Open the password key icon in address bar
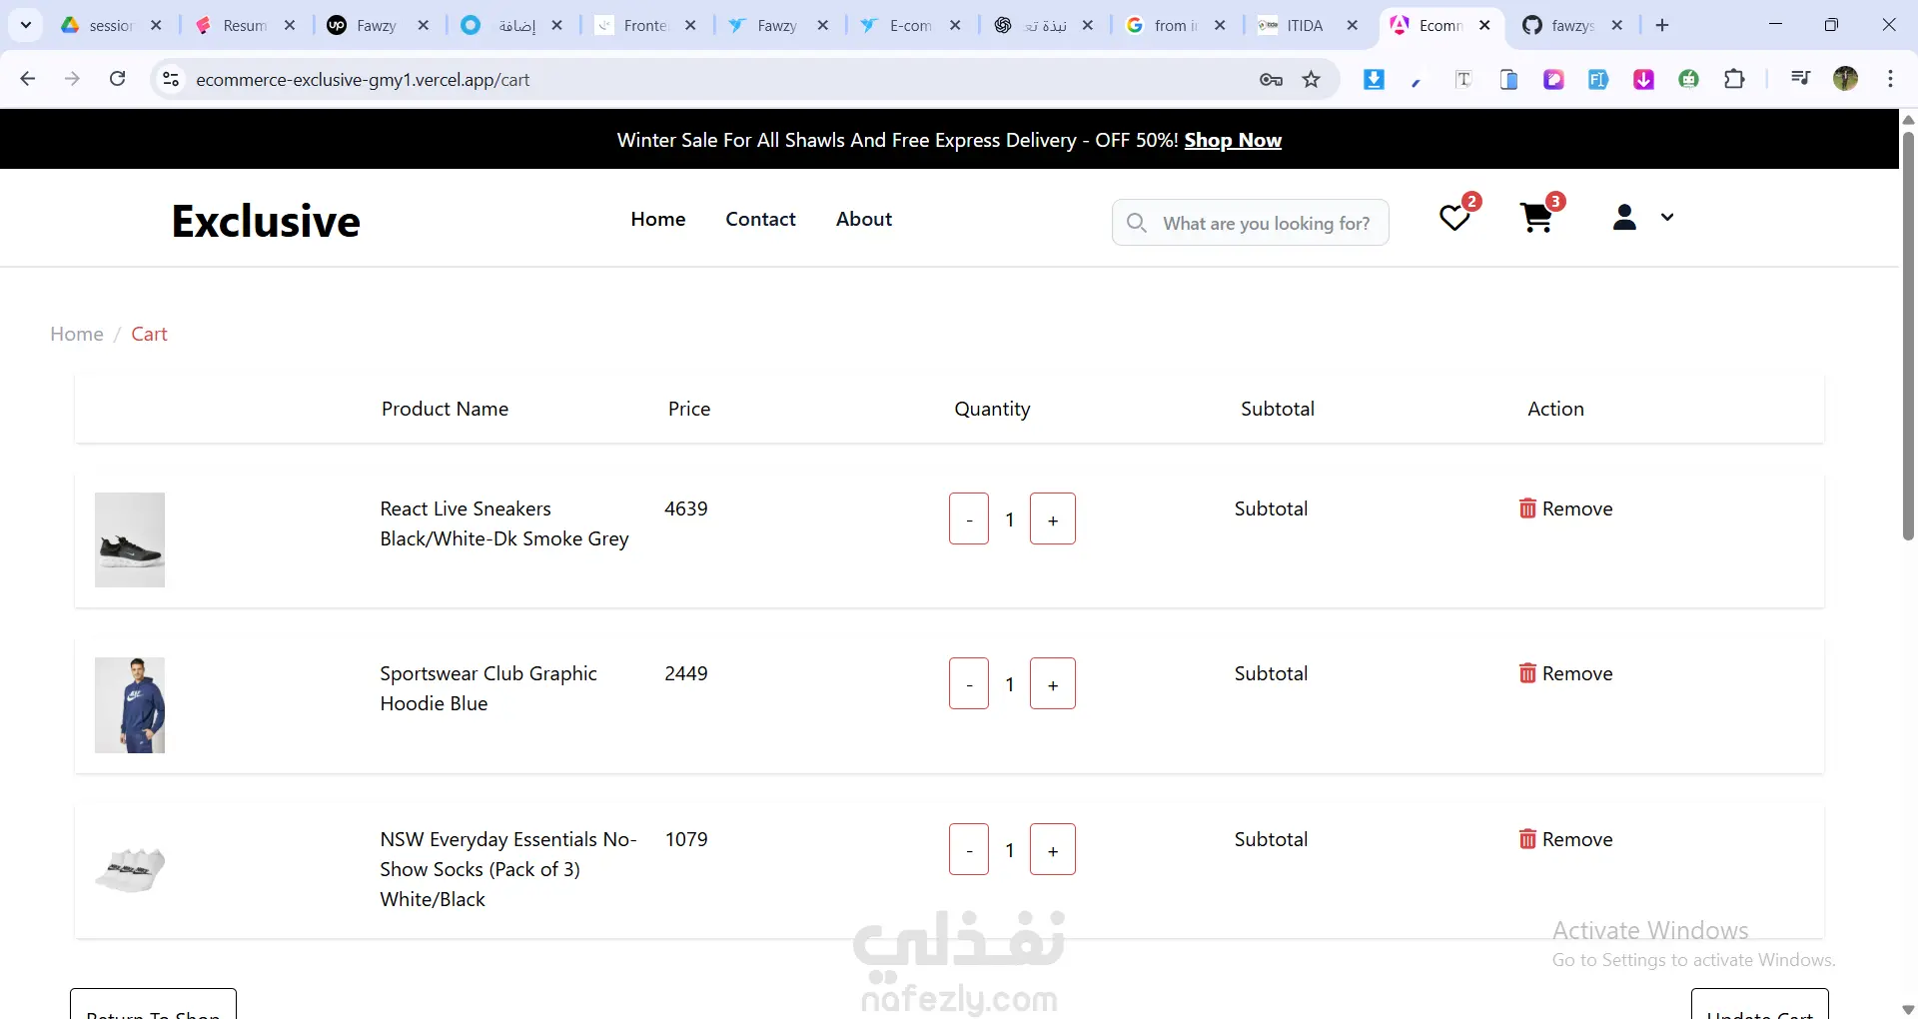The height and width of the screenshot is (1019, 1918). [x=1271, y=79]
